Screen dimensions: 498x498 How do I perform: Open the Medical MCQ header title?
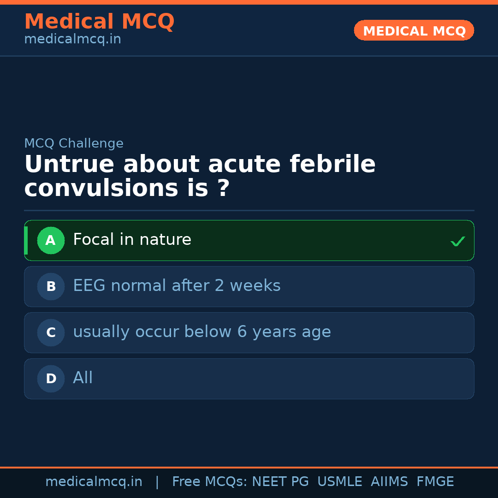pyautogui.click(x=99, y=22)
